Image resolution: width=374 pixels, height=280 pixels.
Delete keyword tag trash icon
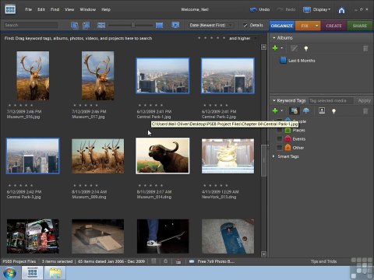pyautogui.click(x=365, y=111)
